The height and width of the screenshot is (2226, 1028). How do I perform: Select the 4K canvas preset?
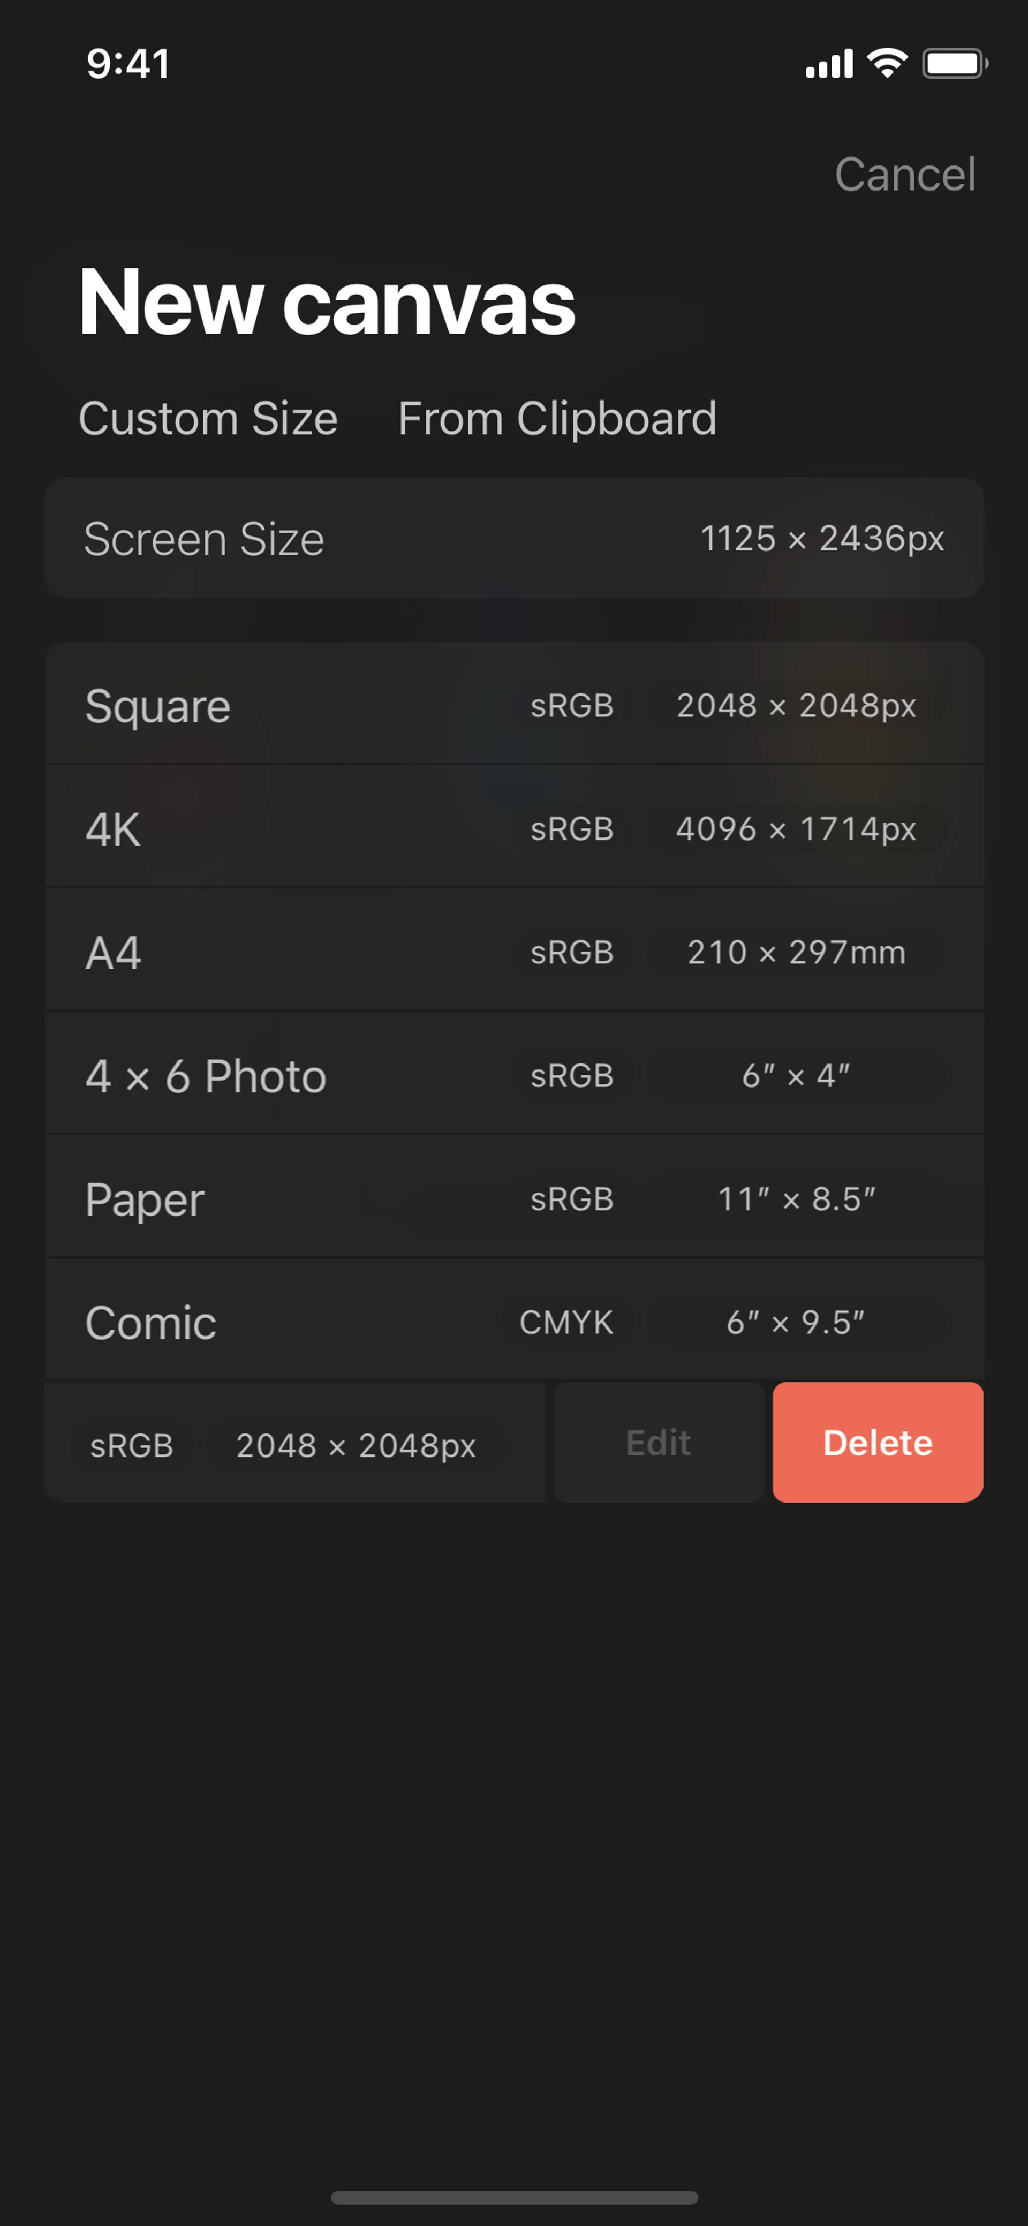[113, 829]
